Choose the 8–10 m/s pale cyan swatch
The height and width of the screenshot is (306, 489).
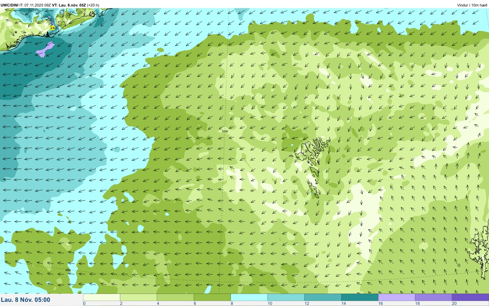249,297
